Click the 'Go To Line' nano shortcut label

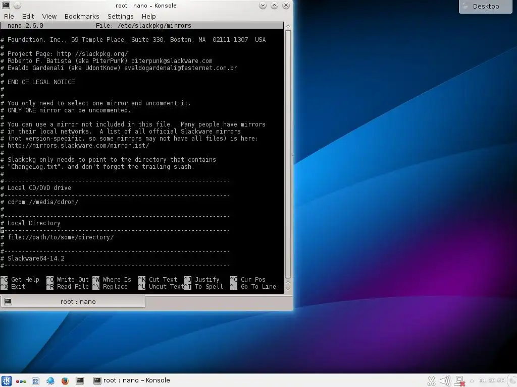(x=258, y=287)
